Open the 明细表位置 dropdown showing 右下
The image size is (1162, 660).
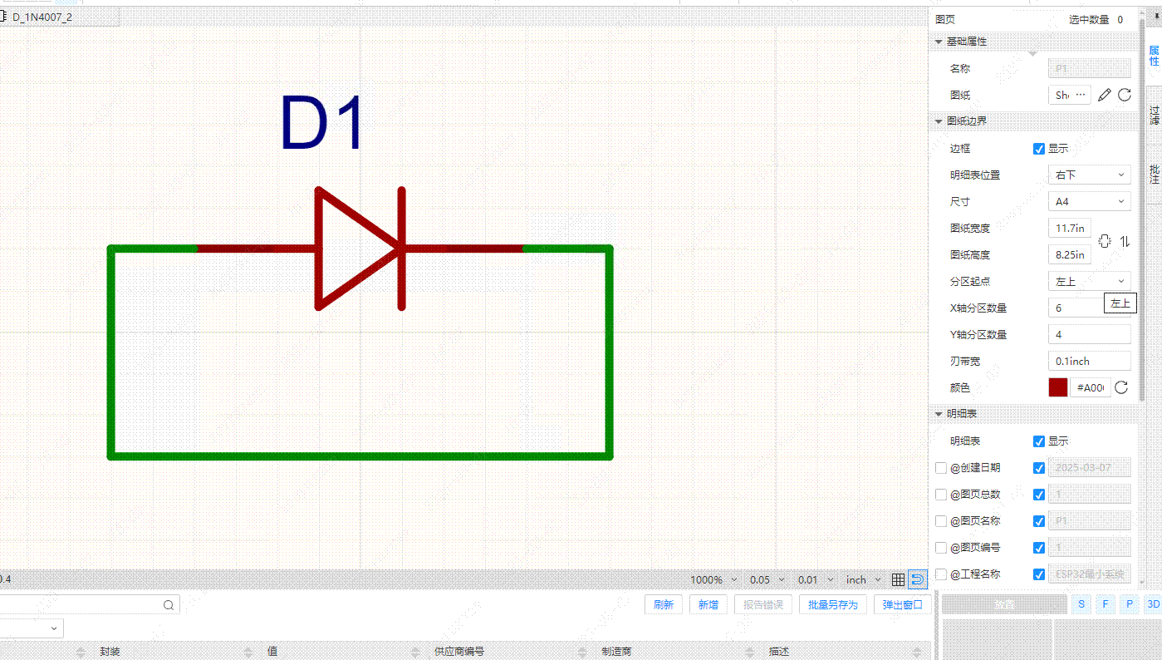pos(1089,175)
